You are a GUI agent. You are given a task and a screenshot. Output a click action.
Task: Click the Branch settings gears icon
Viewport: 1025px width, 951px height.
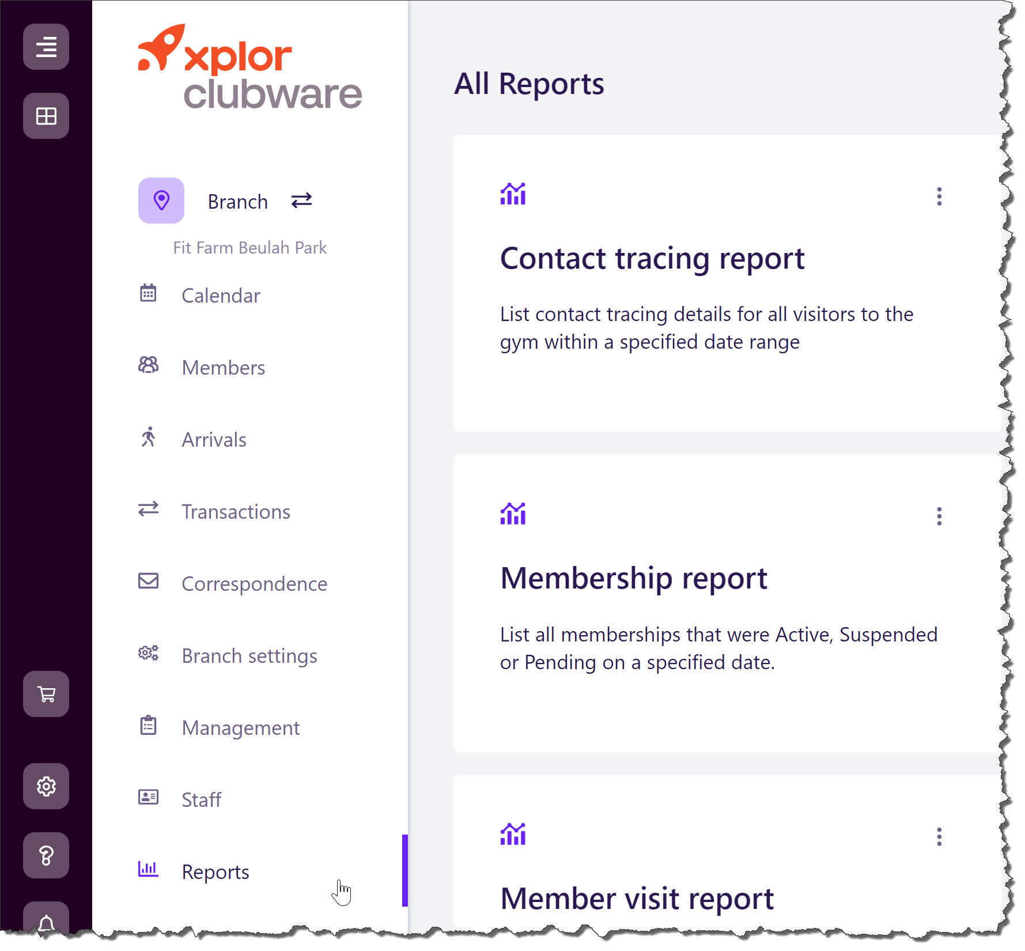click(x=148, y=653)
